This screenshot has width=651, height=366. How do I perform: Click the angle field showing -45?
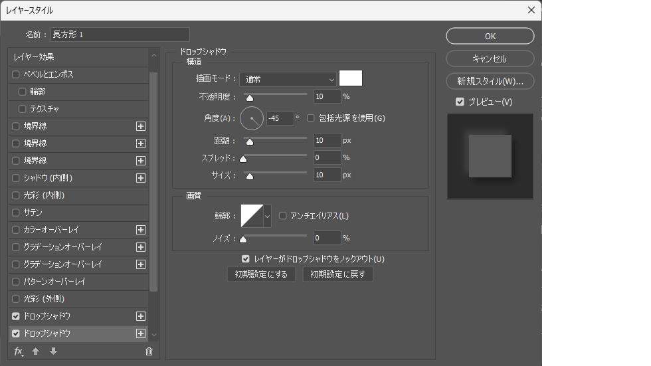[280, 118]
